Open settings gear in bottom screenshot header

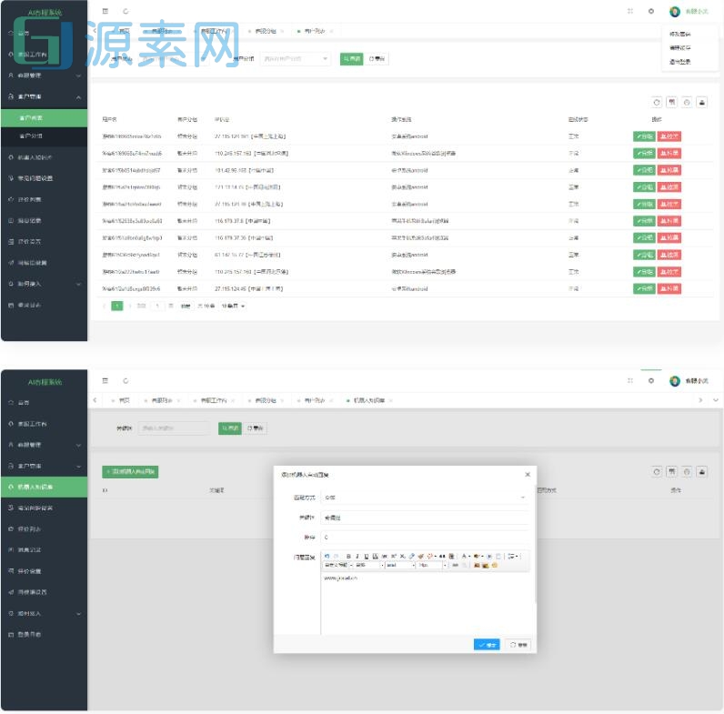coord(651,380)
